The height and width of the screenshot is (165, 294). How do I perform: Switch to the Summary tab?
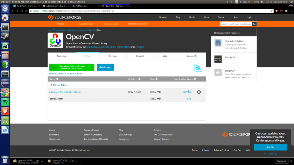click(62, 56)
